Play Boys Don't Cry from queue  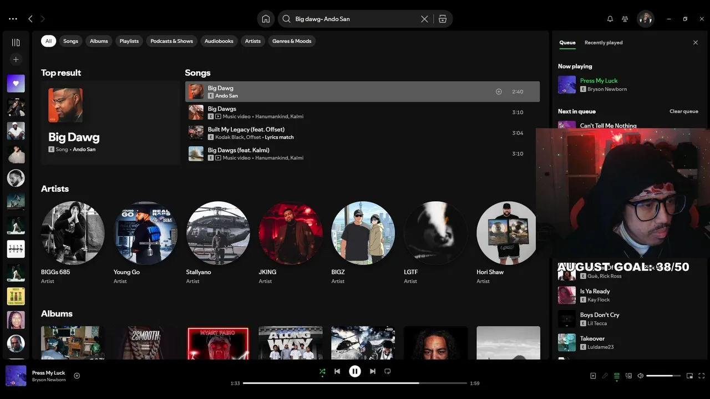[628, 319]
